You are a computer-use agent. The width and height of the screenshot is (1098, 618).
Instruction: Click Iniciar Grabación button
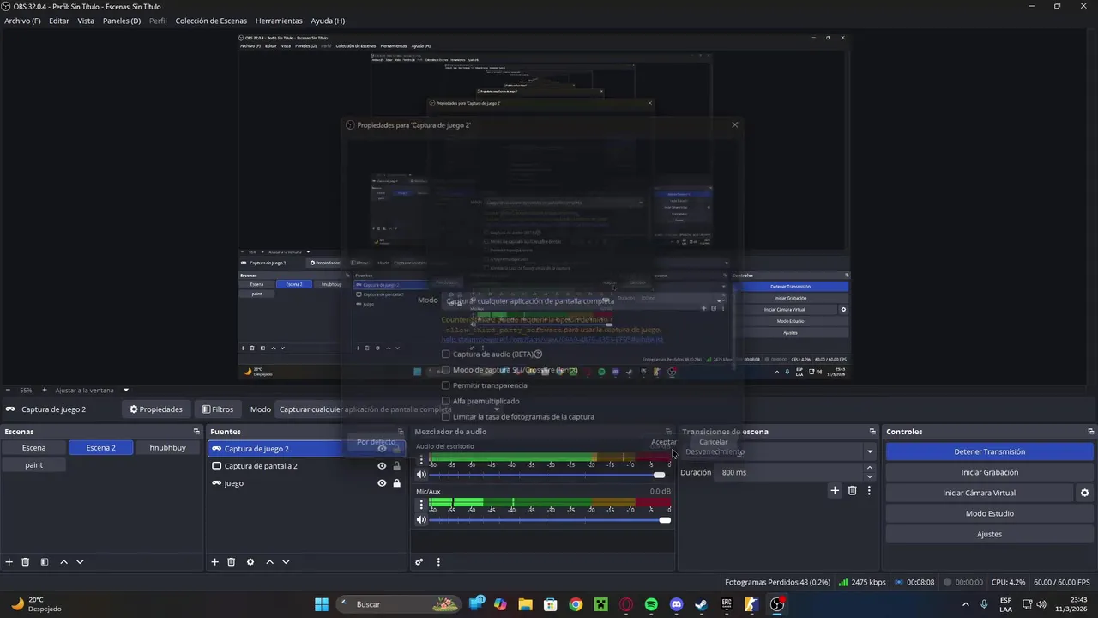pyautogui.click(x=989, y=472)
